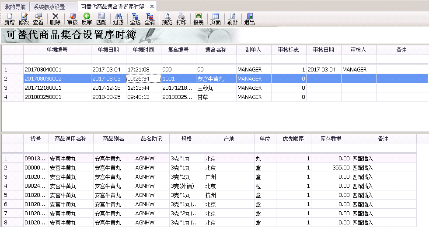Click the 审核人 column header
This screenshot has width=429, height=227.
[359, 50]
